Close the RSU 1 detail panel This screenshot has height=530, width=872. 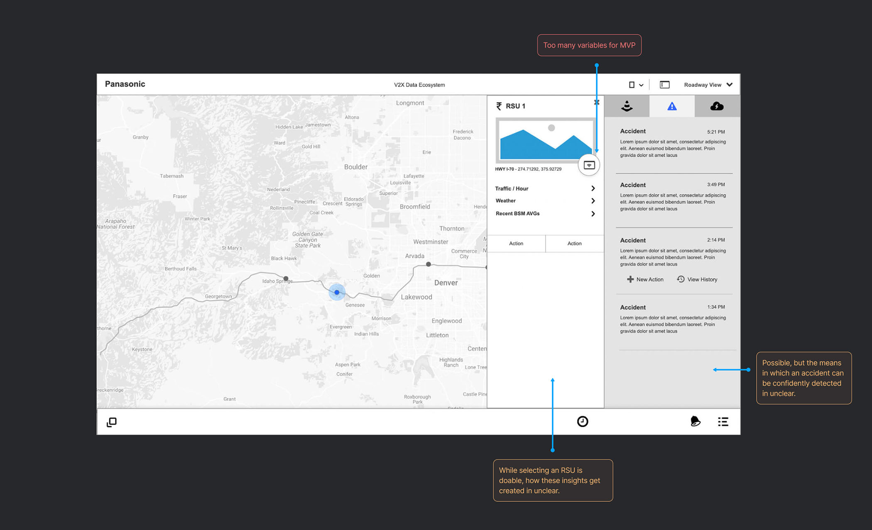(597, 102)
